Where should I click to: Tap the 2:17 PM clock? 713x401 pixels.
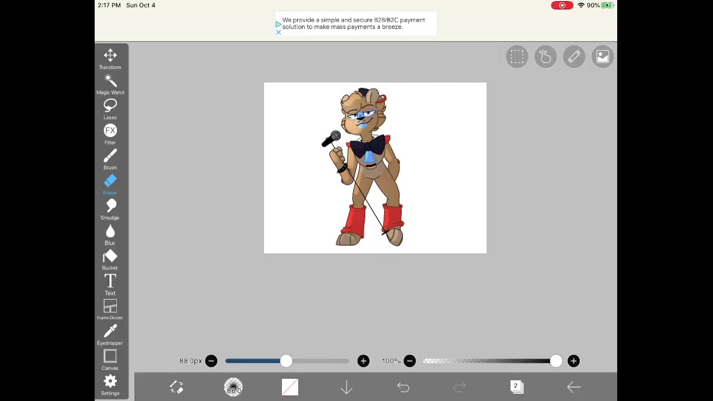[x=109, y=6]
